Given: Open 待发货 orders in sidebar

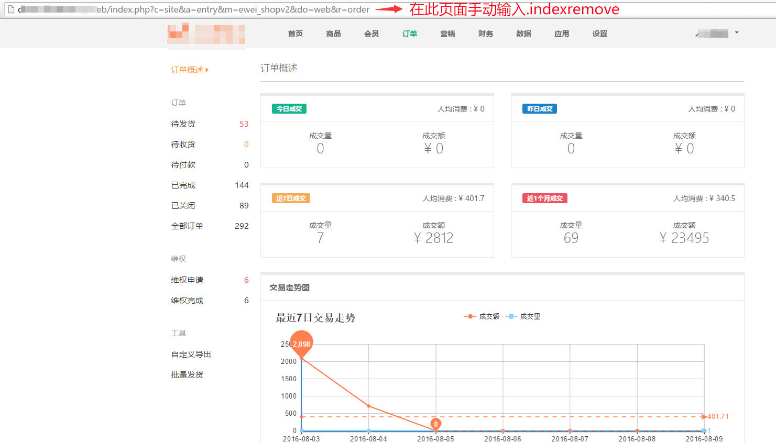Looking at the screenshot, I should (183, 124).
